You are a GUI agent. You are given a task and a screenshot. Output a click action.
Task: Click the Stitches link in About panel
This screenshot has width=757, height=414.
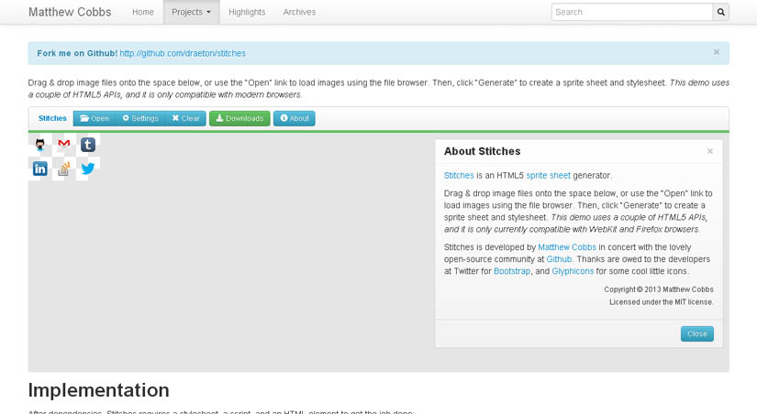459,176
